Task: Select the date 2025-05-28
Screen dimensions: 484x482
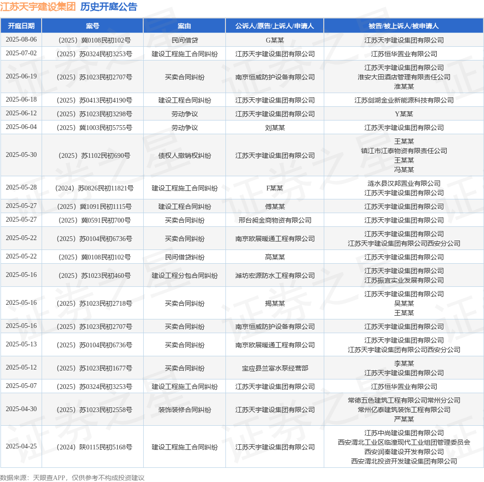Action: 21,188
